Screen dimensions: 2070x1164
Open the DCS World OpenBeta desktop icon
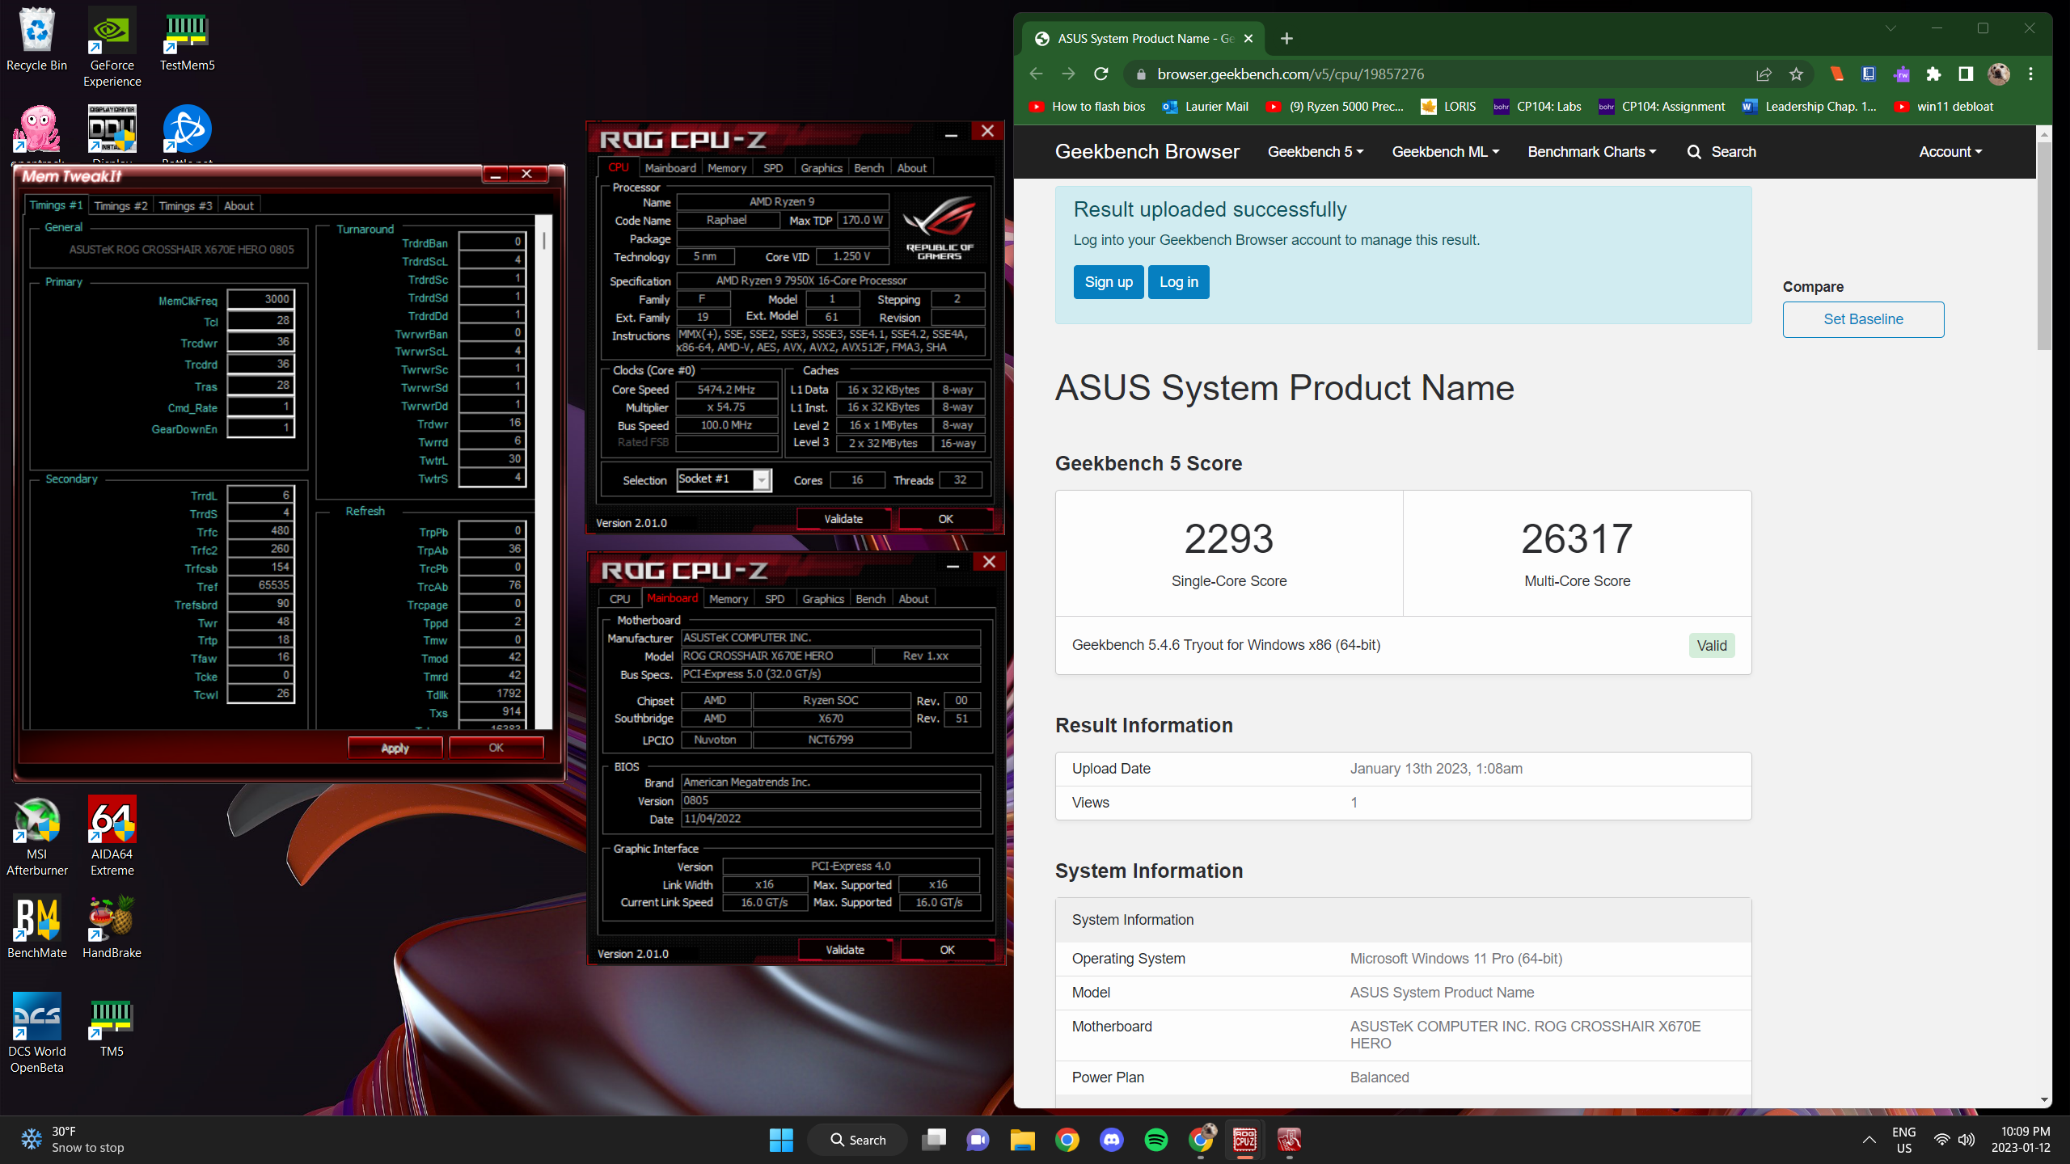coord(36,1033)
